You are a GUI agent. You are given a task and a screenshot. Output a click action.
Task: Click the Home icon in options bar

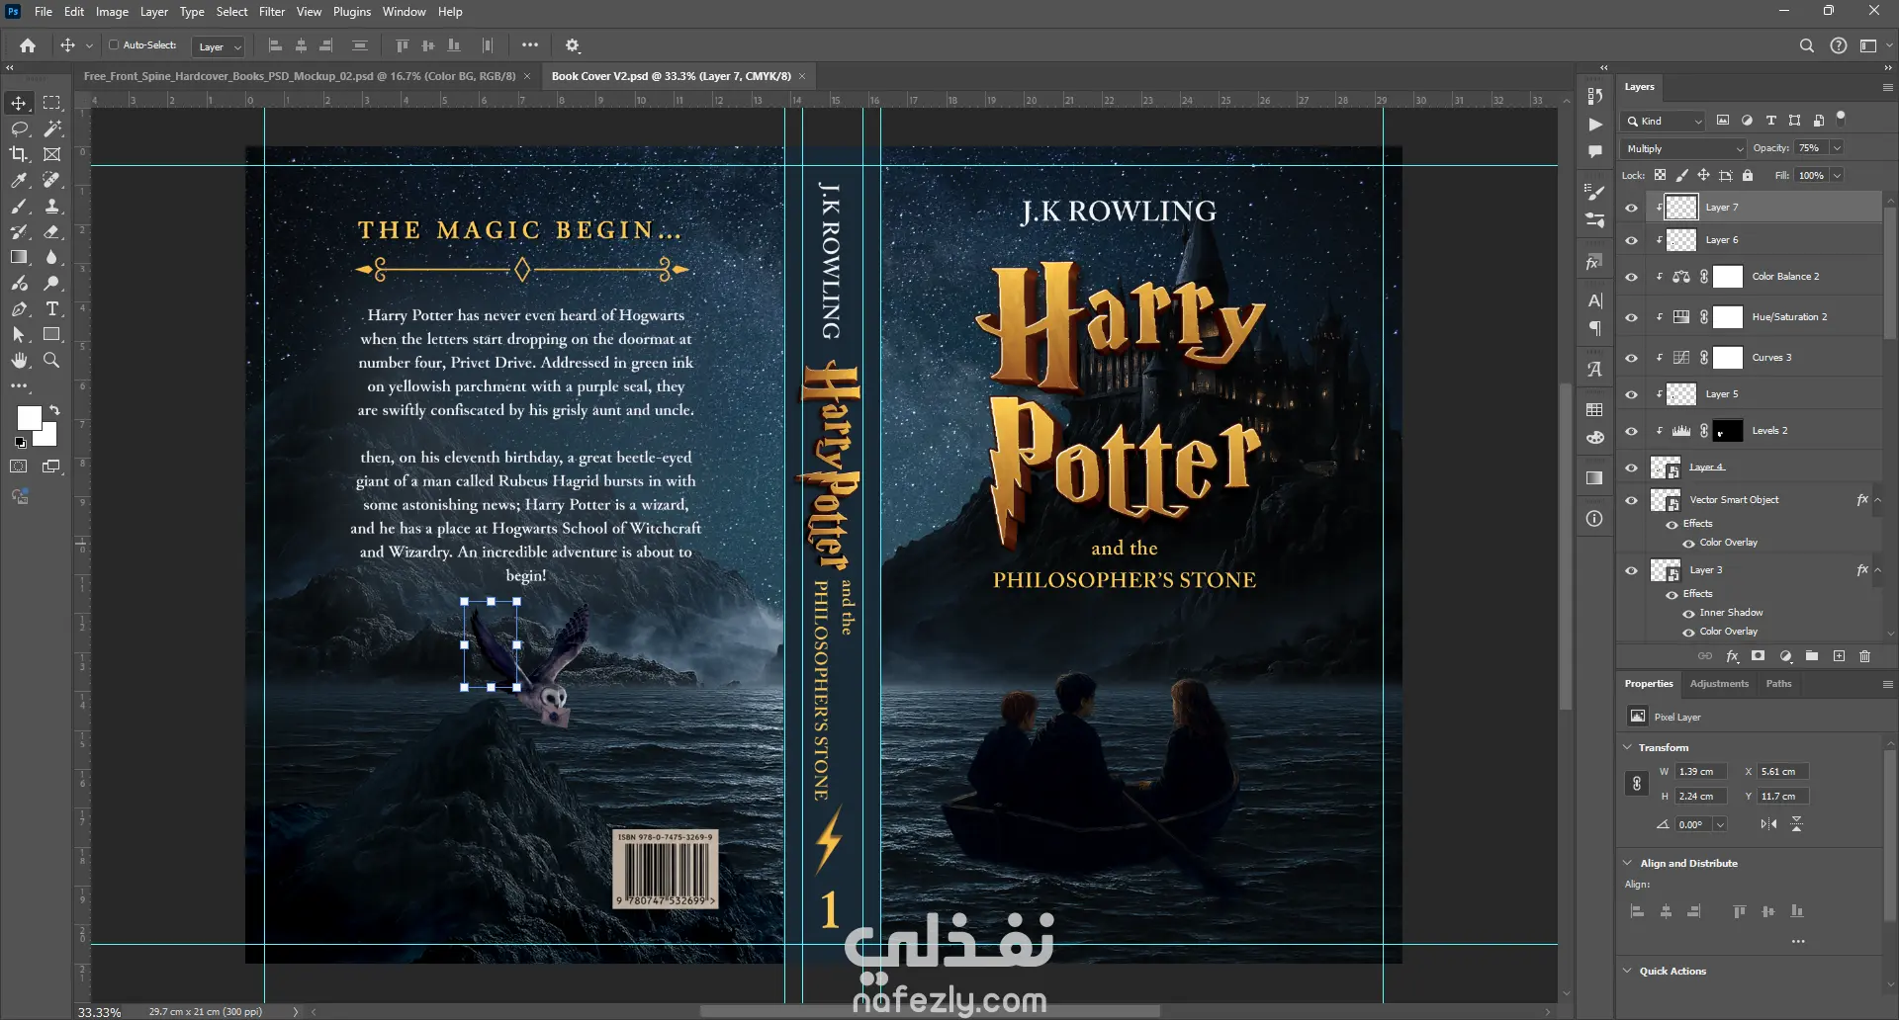28,45
